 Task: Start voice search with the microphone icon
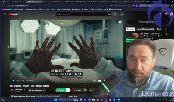(122, 14)
